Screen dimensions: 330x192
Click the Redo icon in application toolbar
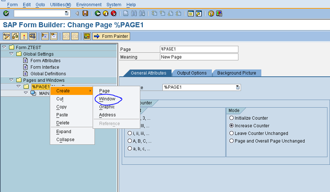pyautogui.click(x=75, y=36)
